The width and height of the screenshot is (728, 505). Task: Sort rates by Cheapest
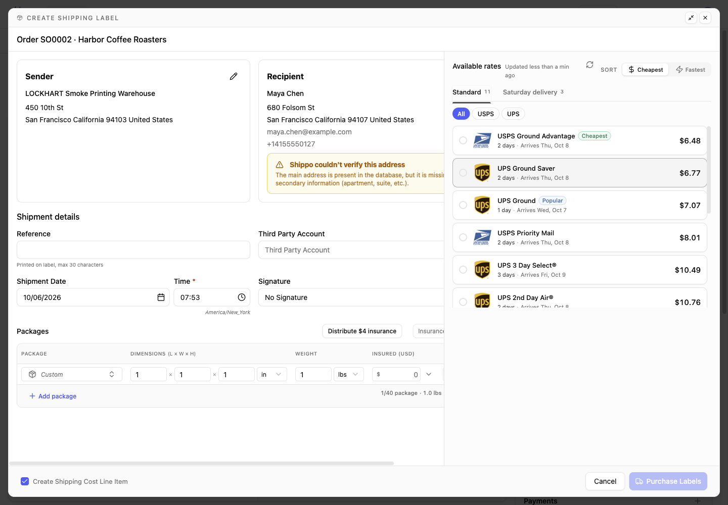[646, 70]
